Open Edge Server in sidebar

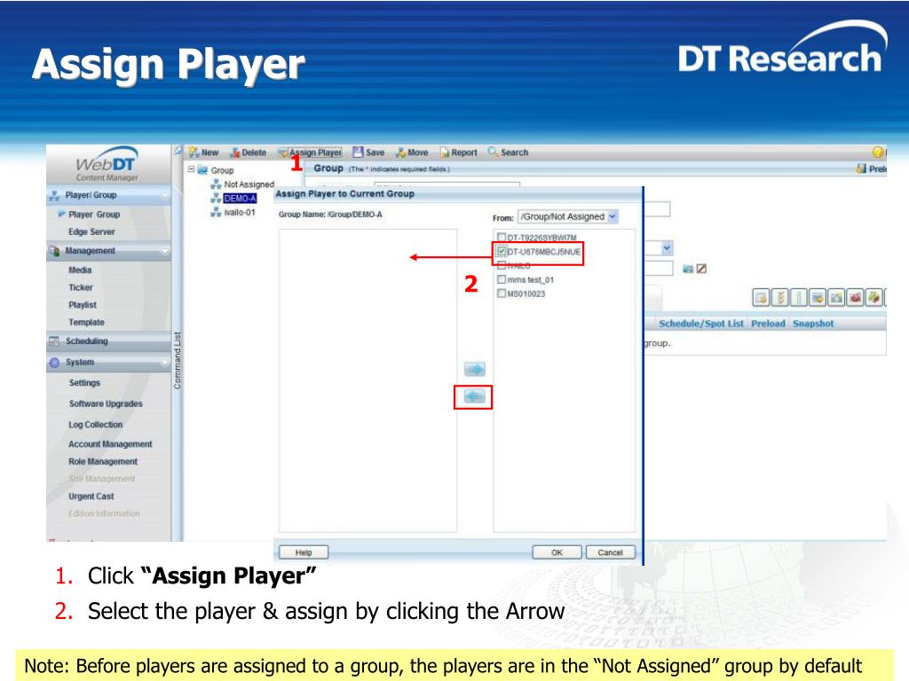pos(91,231)
